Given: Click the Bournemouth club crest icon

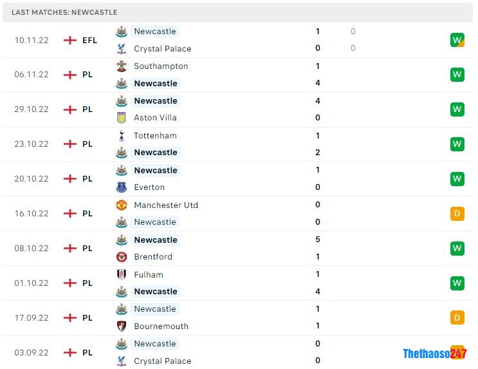Looking at the screenshot, I should [122, 326].
